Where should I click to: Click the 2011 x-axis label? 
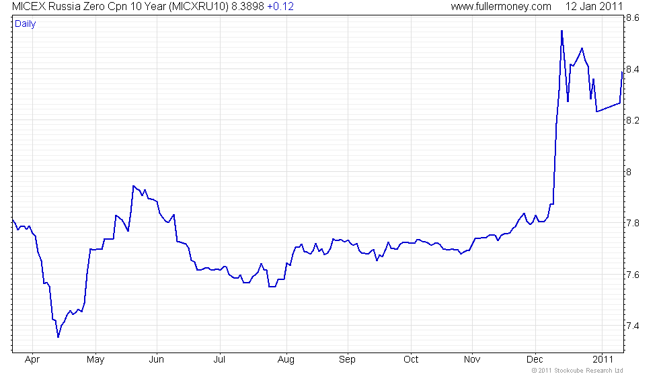(603, 360)
